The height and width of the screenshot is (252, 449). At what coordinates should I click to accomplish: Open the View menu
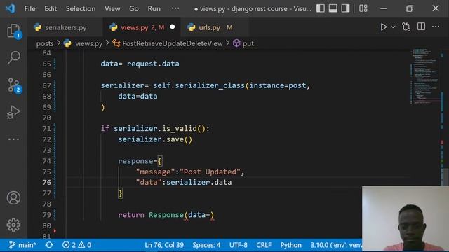(x=112, y=8)
